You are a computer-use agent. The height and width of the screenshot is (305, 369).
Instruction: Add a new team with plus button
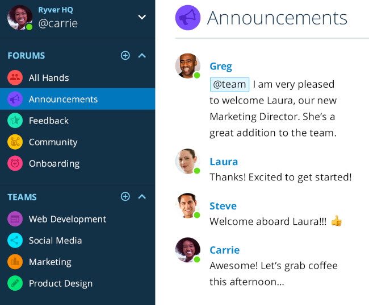coord(125,197)
